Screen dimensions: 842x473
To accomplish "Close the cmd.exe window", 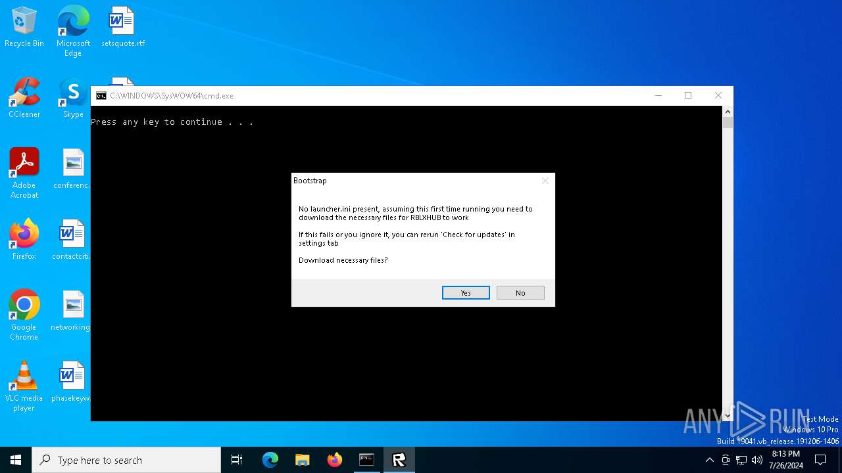I will pyautogui.click(x=718, y=96).
